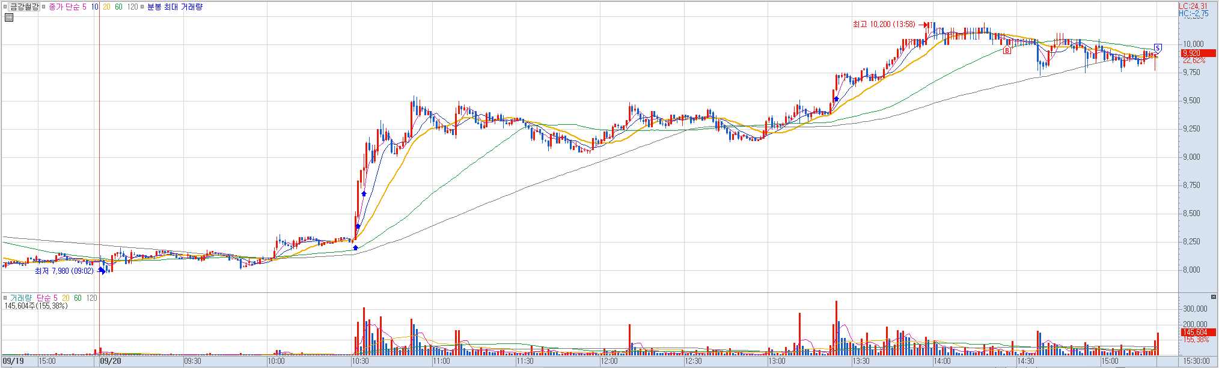This screenshot has width=1219, height=368.
Task: Click the small square before 금강철강
Action: point(5,7)
